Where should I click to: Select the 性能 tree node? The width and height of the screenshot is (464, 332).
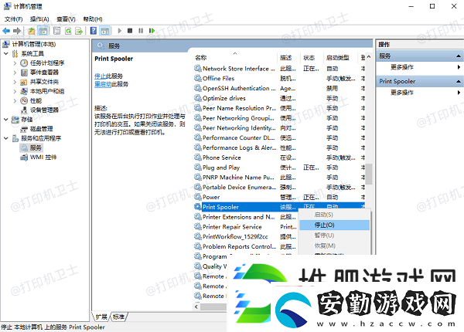point(36,100)
